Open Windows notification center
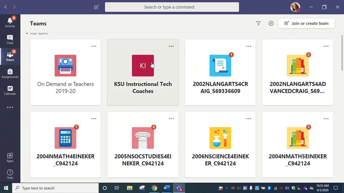Viewport: 344px width, 193px height. pos(336,188)
